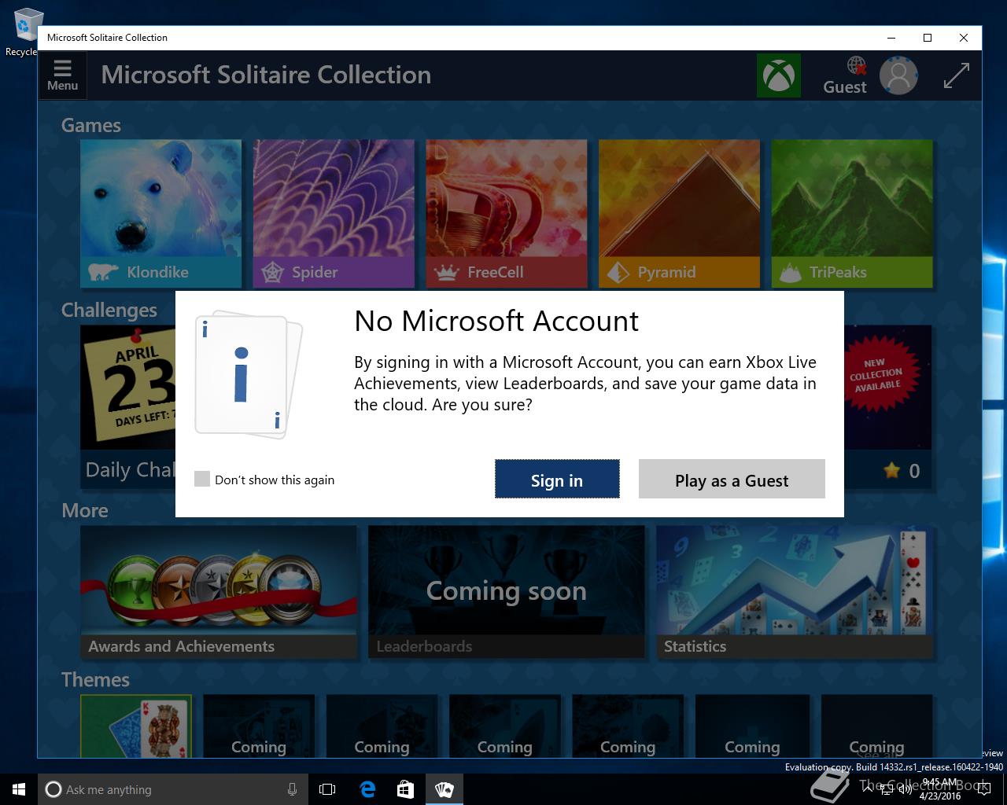Open the Daily Challenges calendar tile

(x=128, y=409)
